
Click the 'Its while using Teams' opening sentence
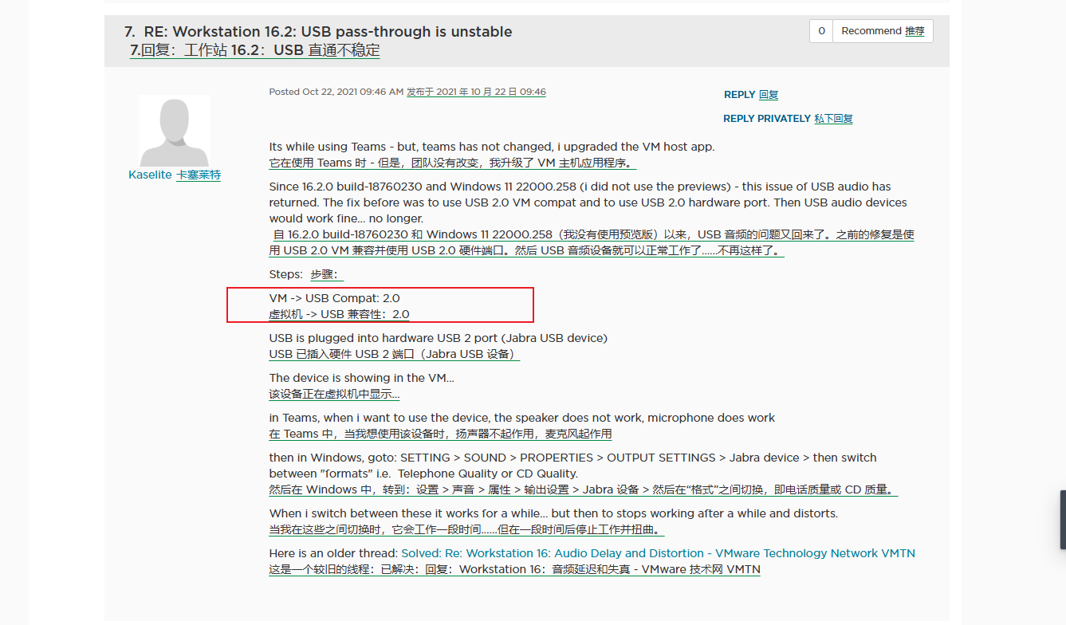491,147
